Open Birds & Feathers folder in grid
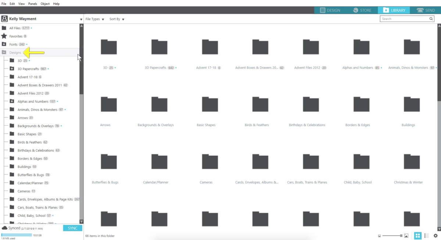441x240 pixels. coord(260,104)
